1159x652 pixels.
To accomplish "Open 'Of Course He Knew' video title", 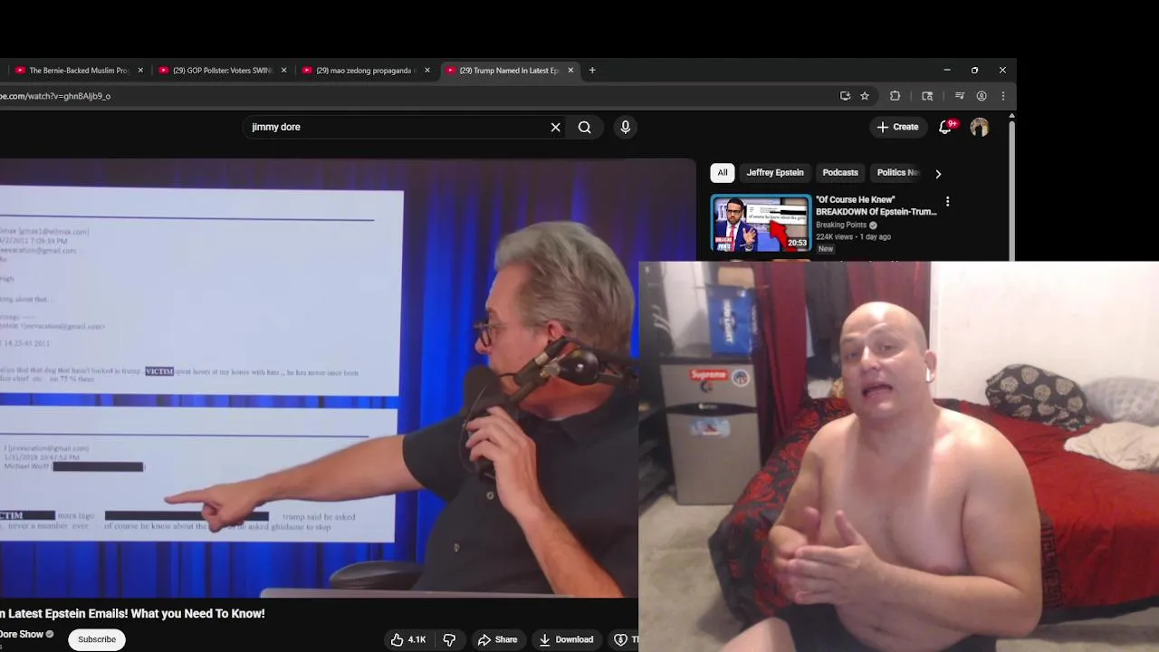I will (x=876, y=206).
